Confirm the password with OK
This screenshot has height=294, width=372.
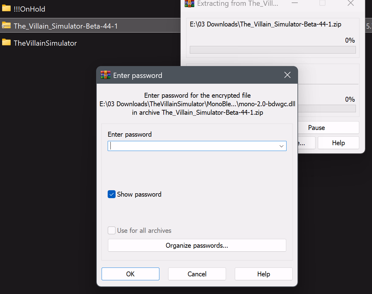pyautogui.click(x=130, y=274)
